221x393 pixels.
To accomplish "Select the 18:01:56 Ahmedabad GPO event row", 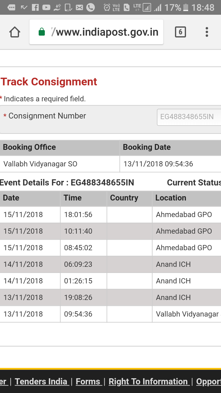I will (110, 215).
